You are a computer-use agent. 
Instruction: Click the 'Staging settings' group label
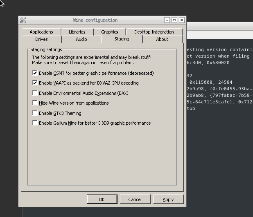coord(46,49)
